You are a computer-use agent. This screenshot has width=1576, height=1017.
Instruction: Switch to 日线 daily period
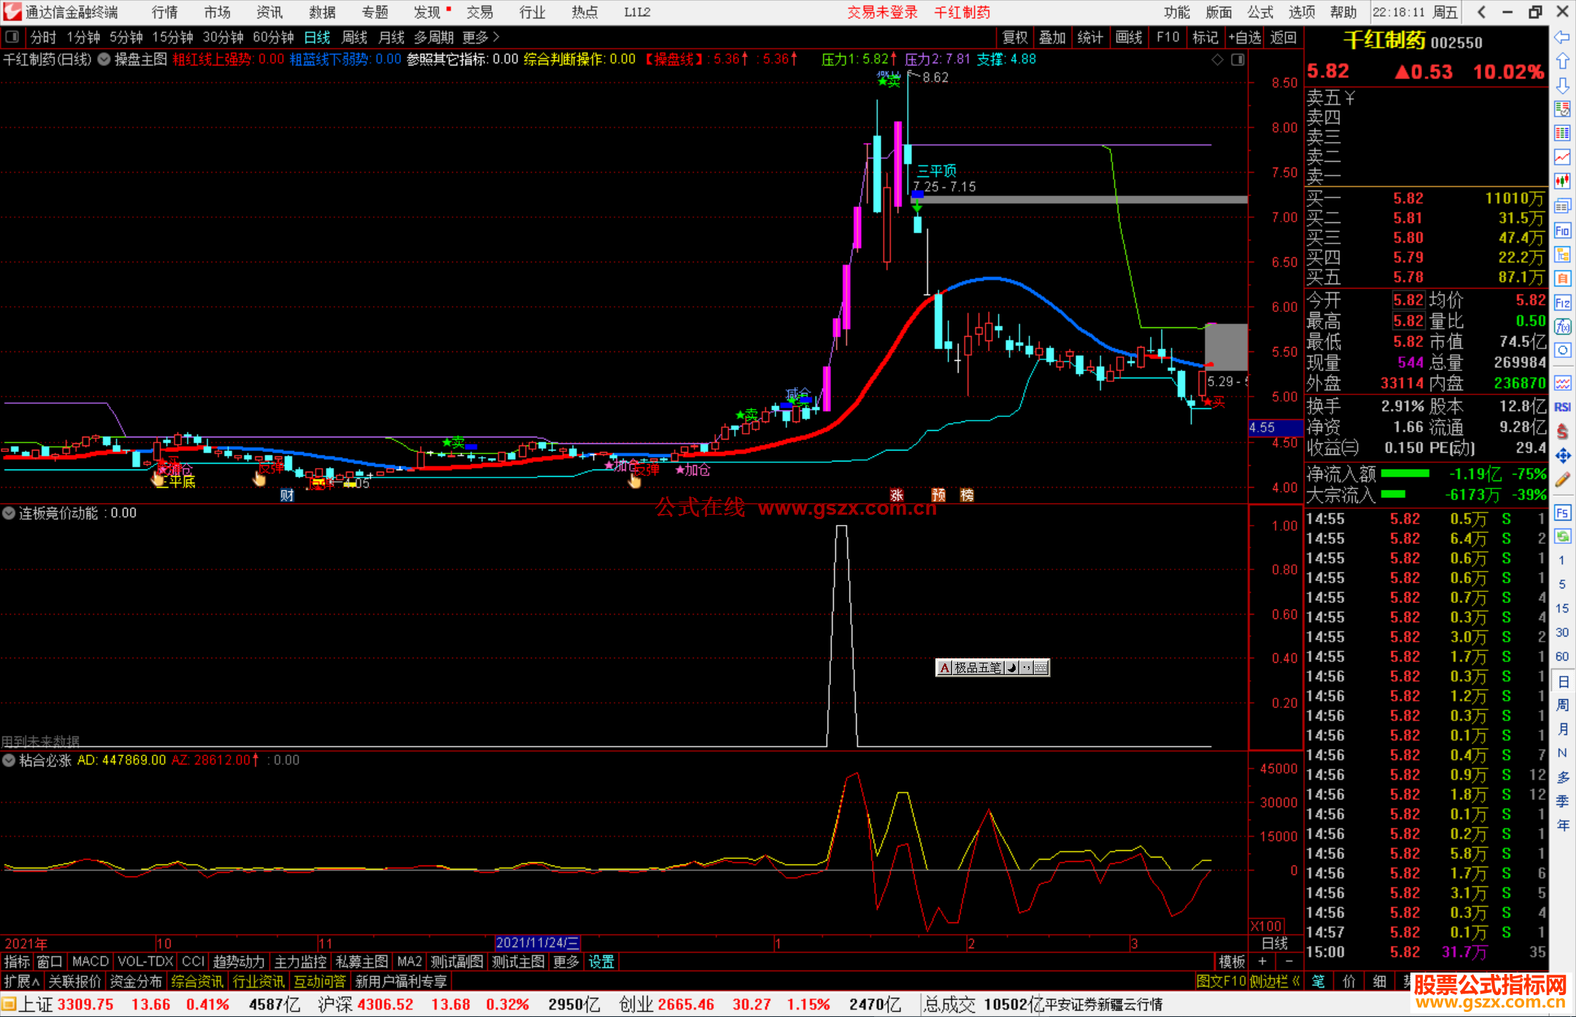coord(317,37)
